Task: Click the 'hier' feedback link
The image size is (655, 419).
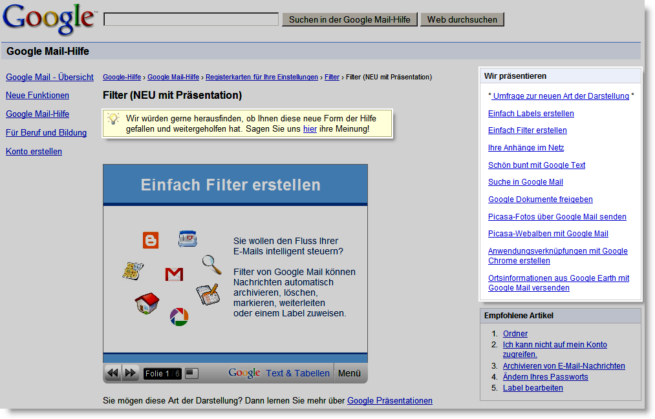Action: pos(310,129)
